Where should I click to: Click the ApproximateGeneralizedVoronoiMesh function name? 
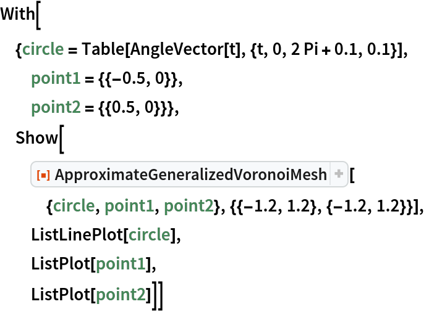(190, 176)
